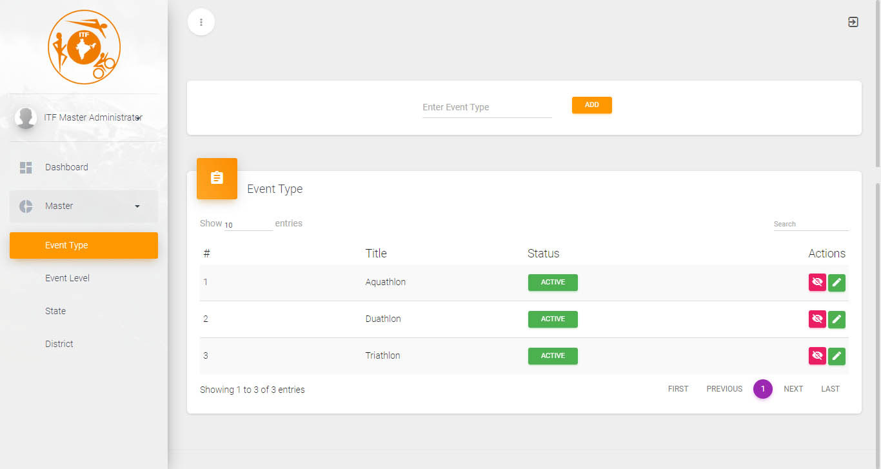Edit the Triathlon row with pencil icon
The height and width of the screenshot is (469, 881).
[836, 356]
